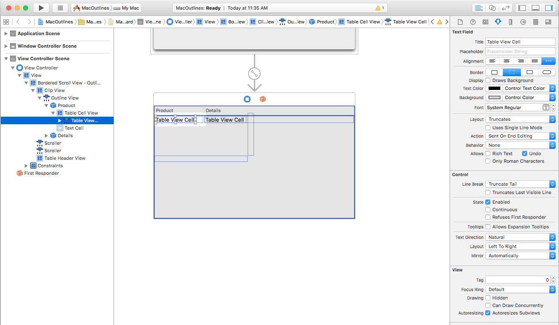Open the Connections inspector
This screenshot has height=325, width=559.
523,22
